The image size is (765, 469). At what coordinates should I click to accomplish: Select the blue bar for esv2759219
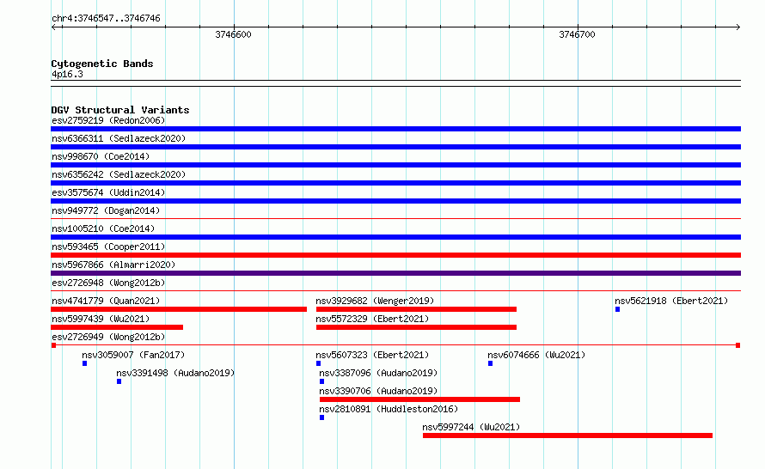(395, 129)
